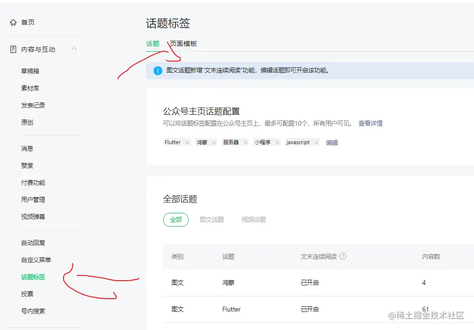
Task: Remove the 小程序 tag with its X
Action: [x=277, y=142]
